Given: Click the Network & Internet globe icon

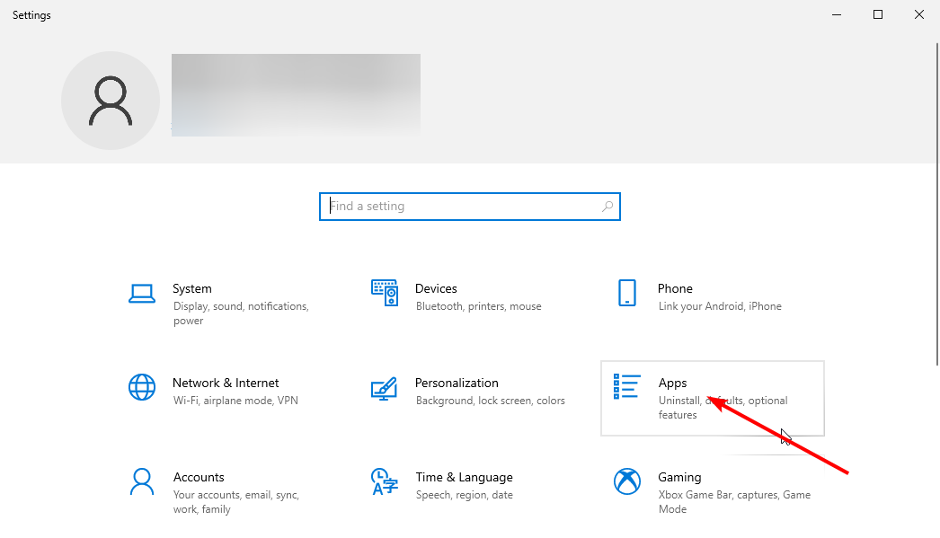Looking at the screenshot, I should (142, 388).
